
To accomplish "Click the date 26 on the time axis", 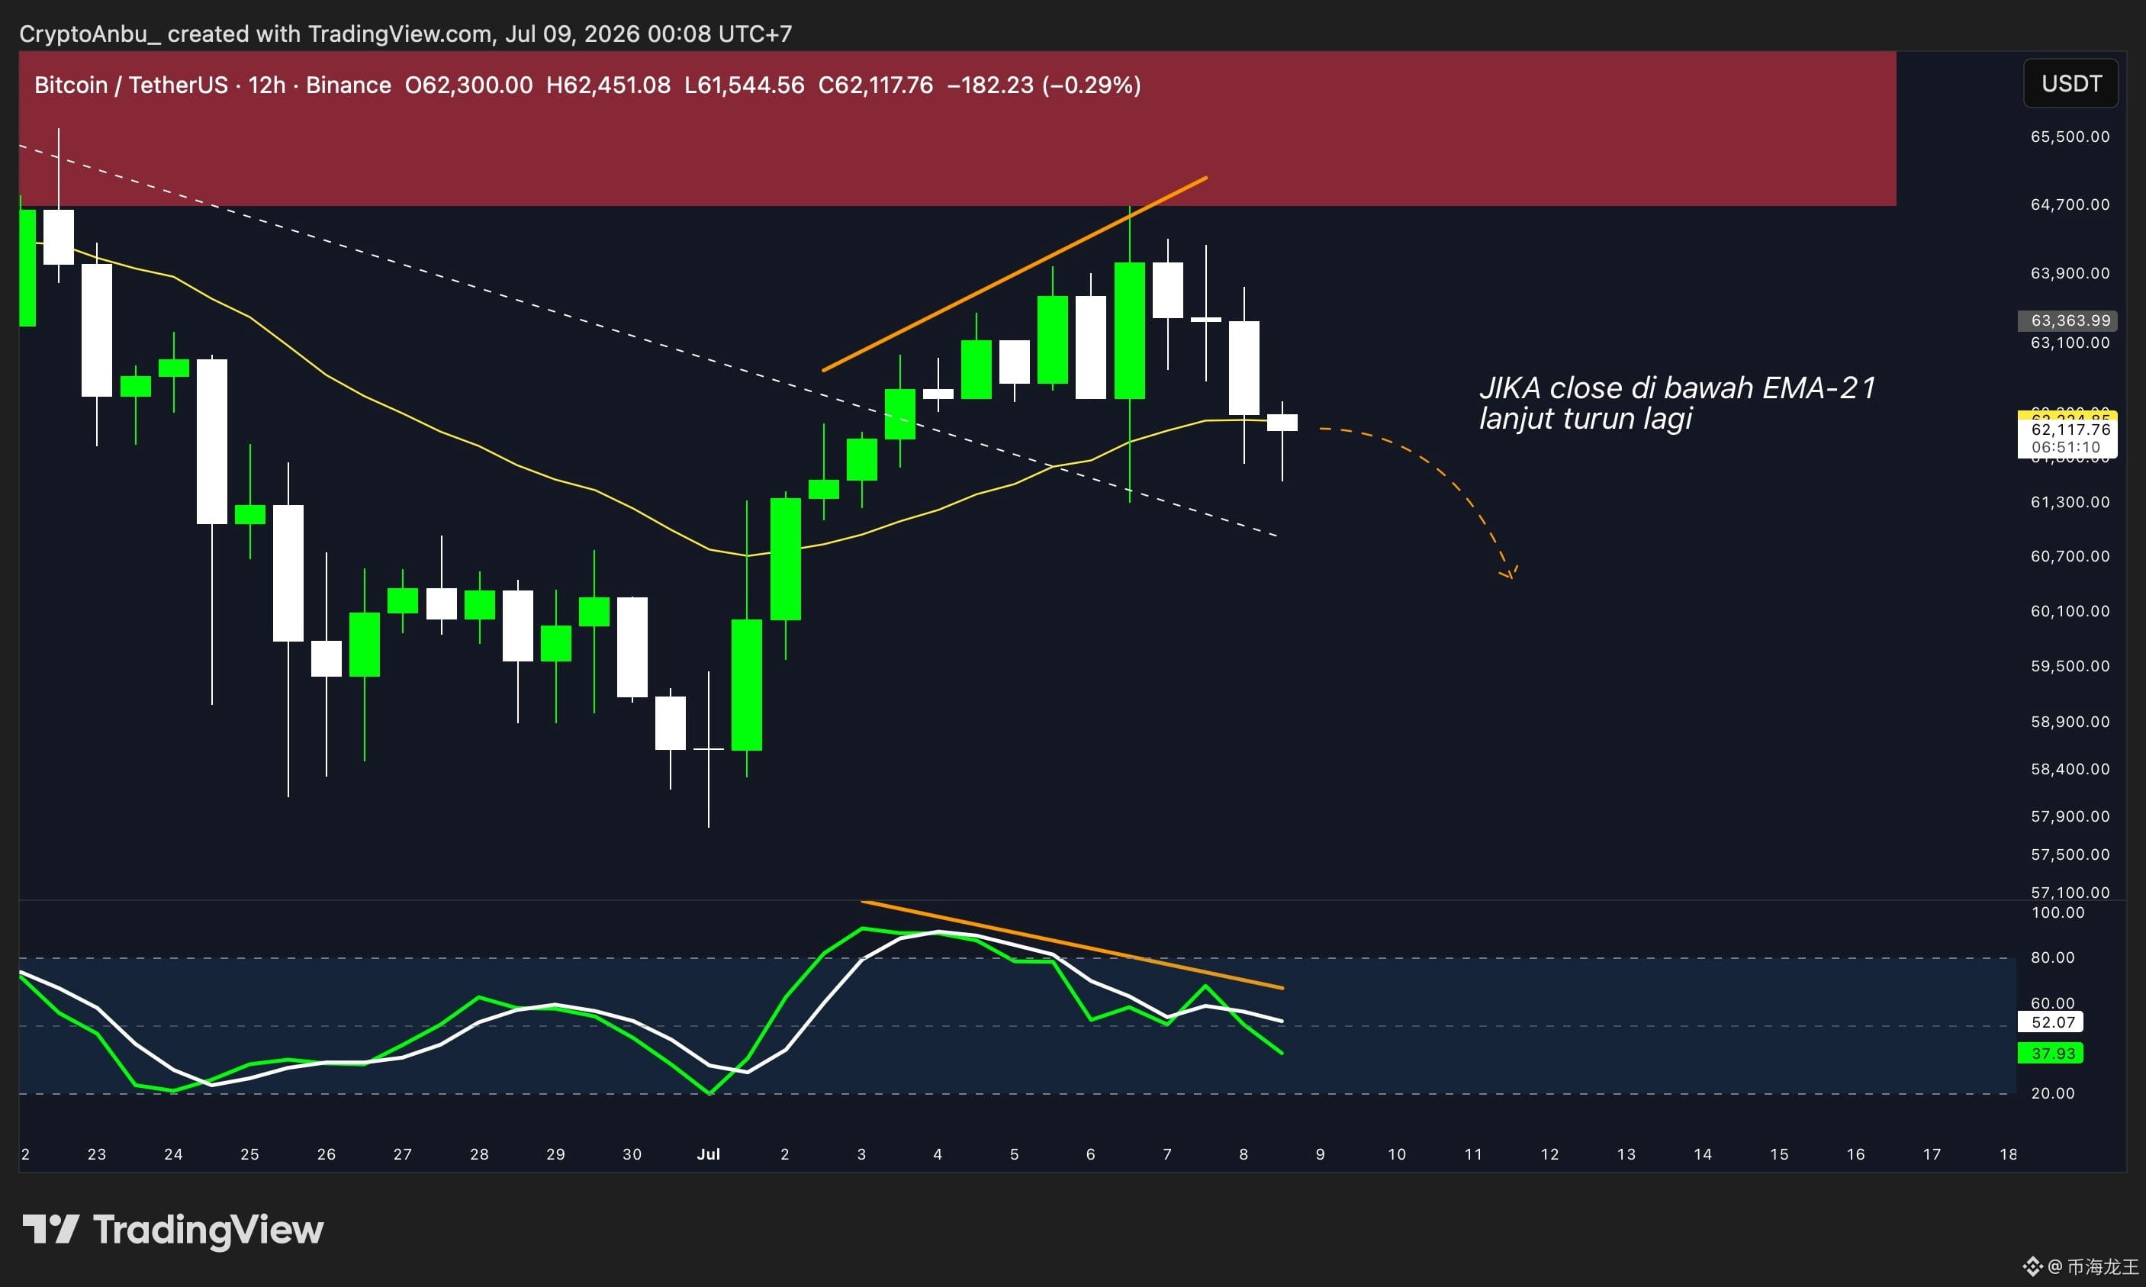I will pyautogui.click(x=326, y=1154).
